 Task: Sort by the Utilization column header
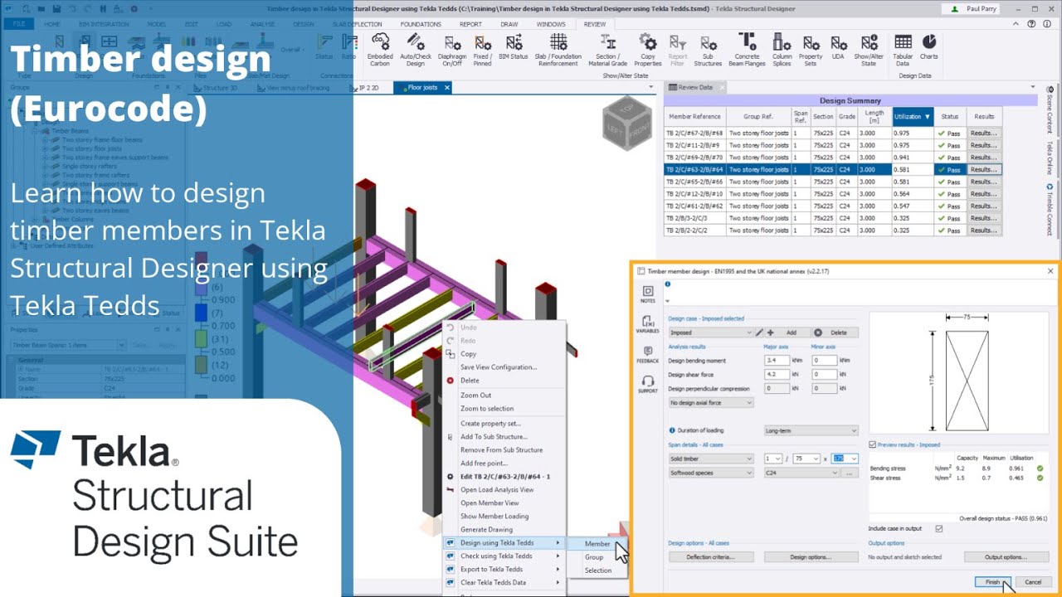tap(913, 117)
